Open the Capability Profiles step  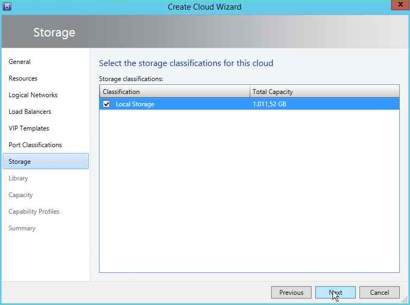coord(34,212)
